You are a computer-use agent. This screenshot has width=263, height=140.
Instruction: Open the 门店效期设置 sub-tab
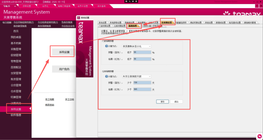(105, 26)
